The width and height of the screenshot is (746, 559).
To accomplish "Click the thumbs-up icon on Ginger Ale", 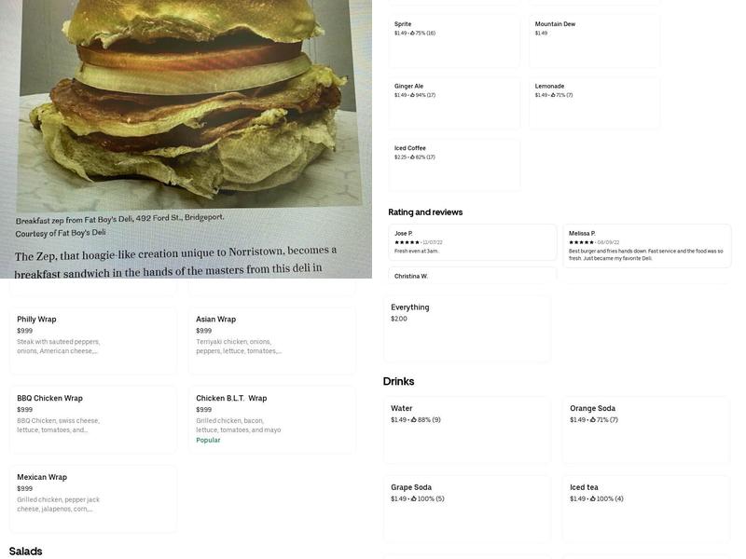I will click(412, 95).
